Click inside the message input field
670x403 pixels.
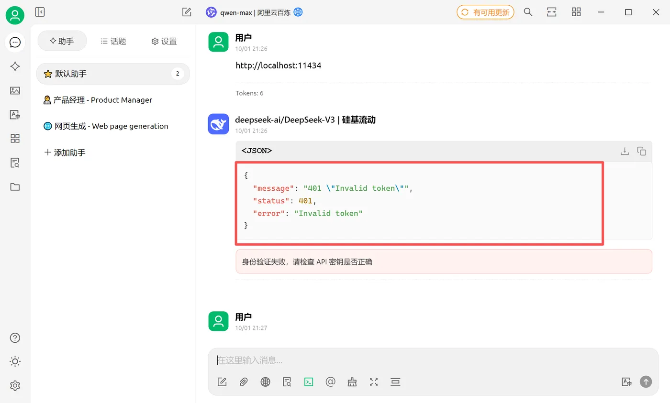(431, 360)
